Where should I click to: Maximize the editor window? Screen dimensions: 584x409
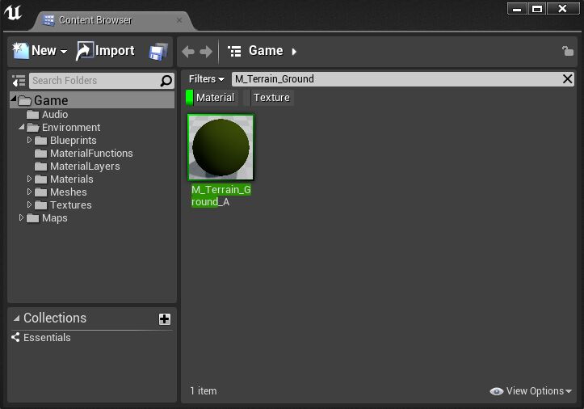tap(536, 9)
